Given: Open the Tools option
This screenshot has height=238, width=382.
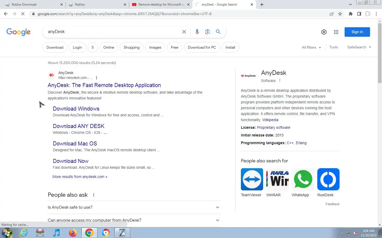Looking at the screenshot, I should click(333, 47).
